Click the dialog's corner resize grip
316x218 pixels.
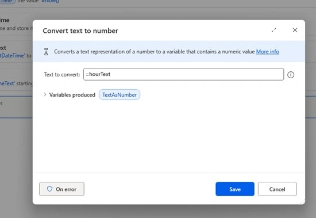tap(302, 202)
